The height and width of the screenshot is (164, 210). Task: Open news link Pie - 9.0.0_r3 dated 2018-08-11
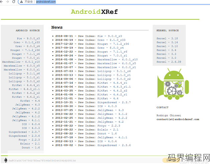pyautogui.click(x=110, y=36)
